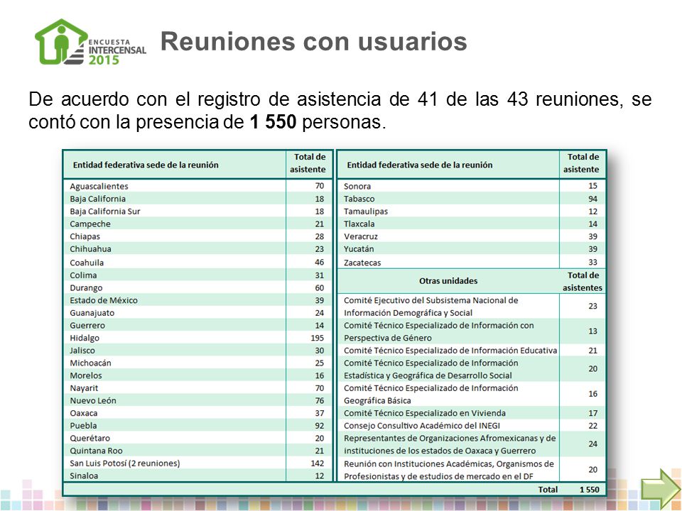Select the 'Veracruz' entry

point(361,236)
